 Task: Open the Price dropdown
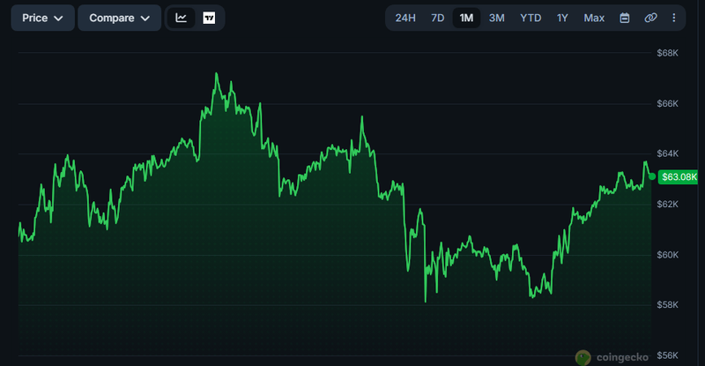42,18
